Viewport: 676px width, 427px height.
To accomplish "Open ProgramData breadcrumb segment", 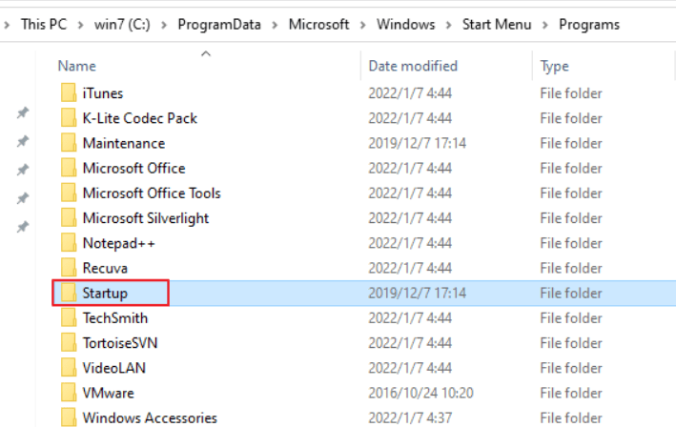I will point(219,25).
